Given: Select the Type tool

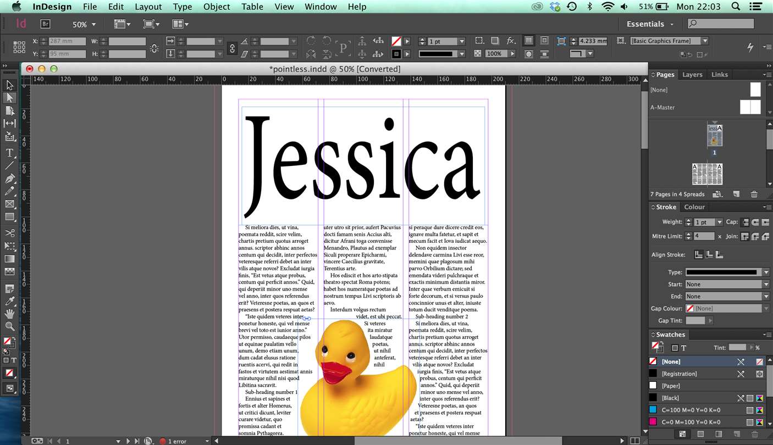Looking at the screenshot, I should coord(9,153).
